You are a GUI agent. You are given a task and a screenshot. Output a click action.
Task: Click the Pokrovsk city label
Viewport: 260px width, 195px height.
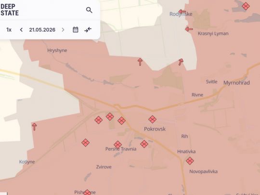pos(155,129)
